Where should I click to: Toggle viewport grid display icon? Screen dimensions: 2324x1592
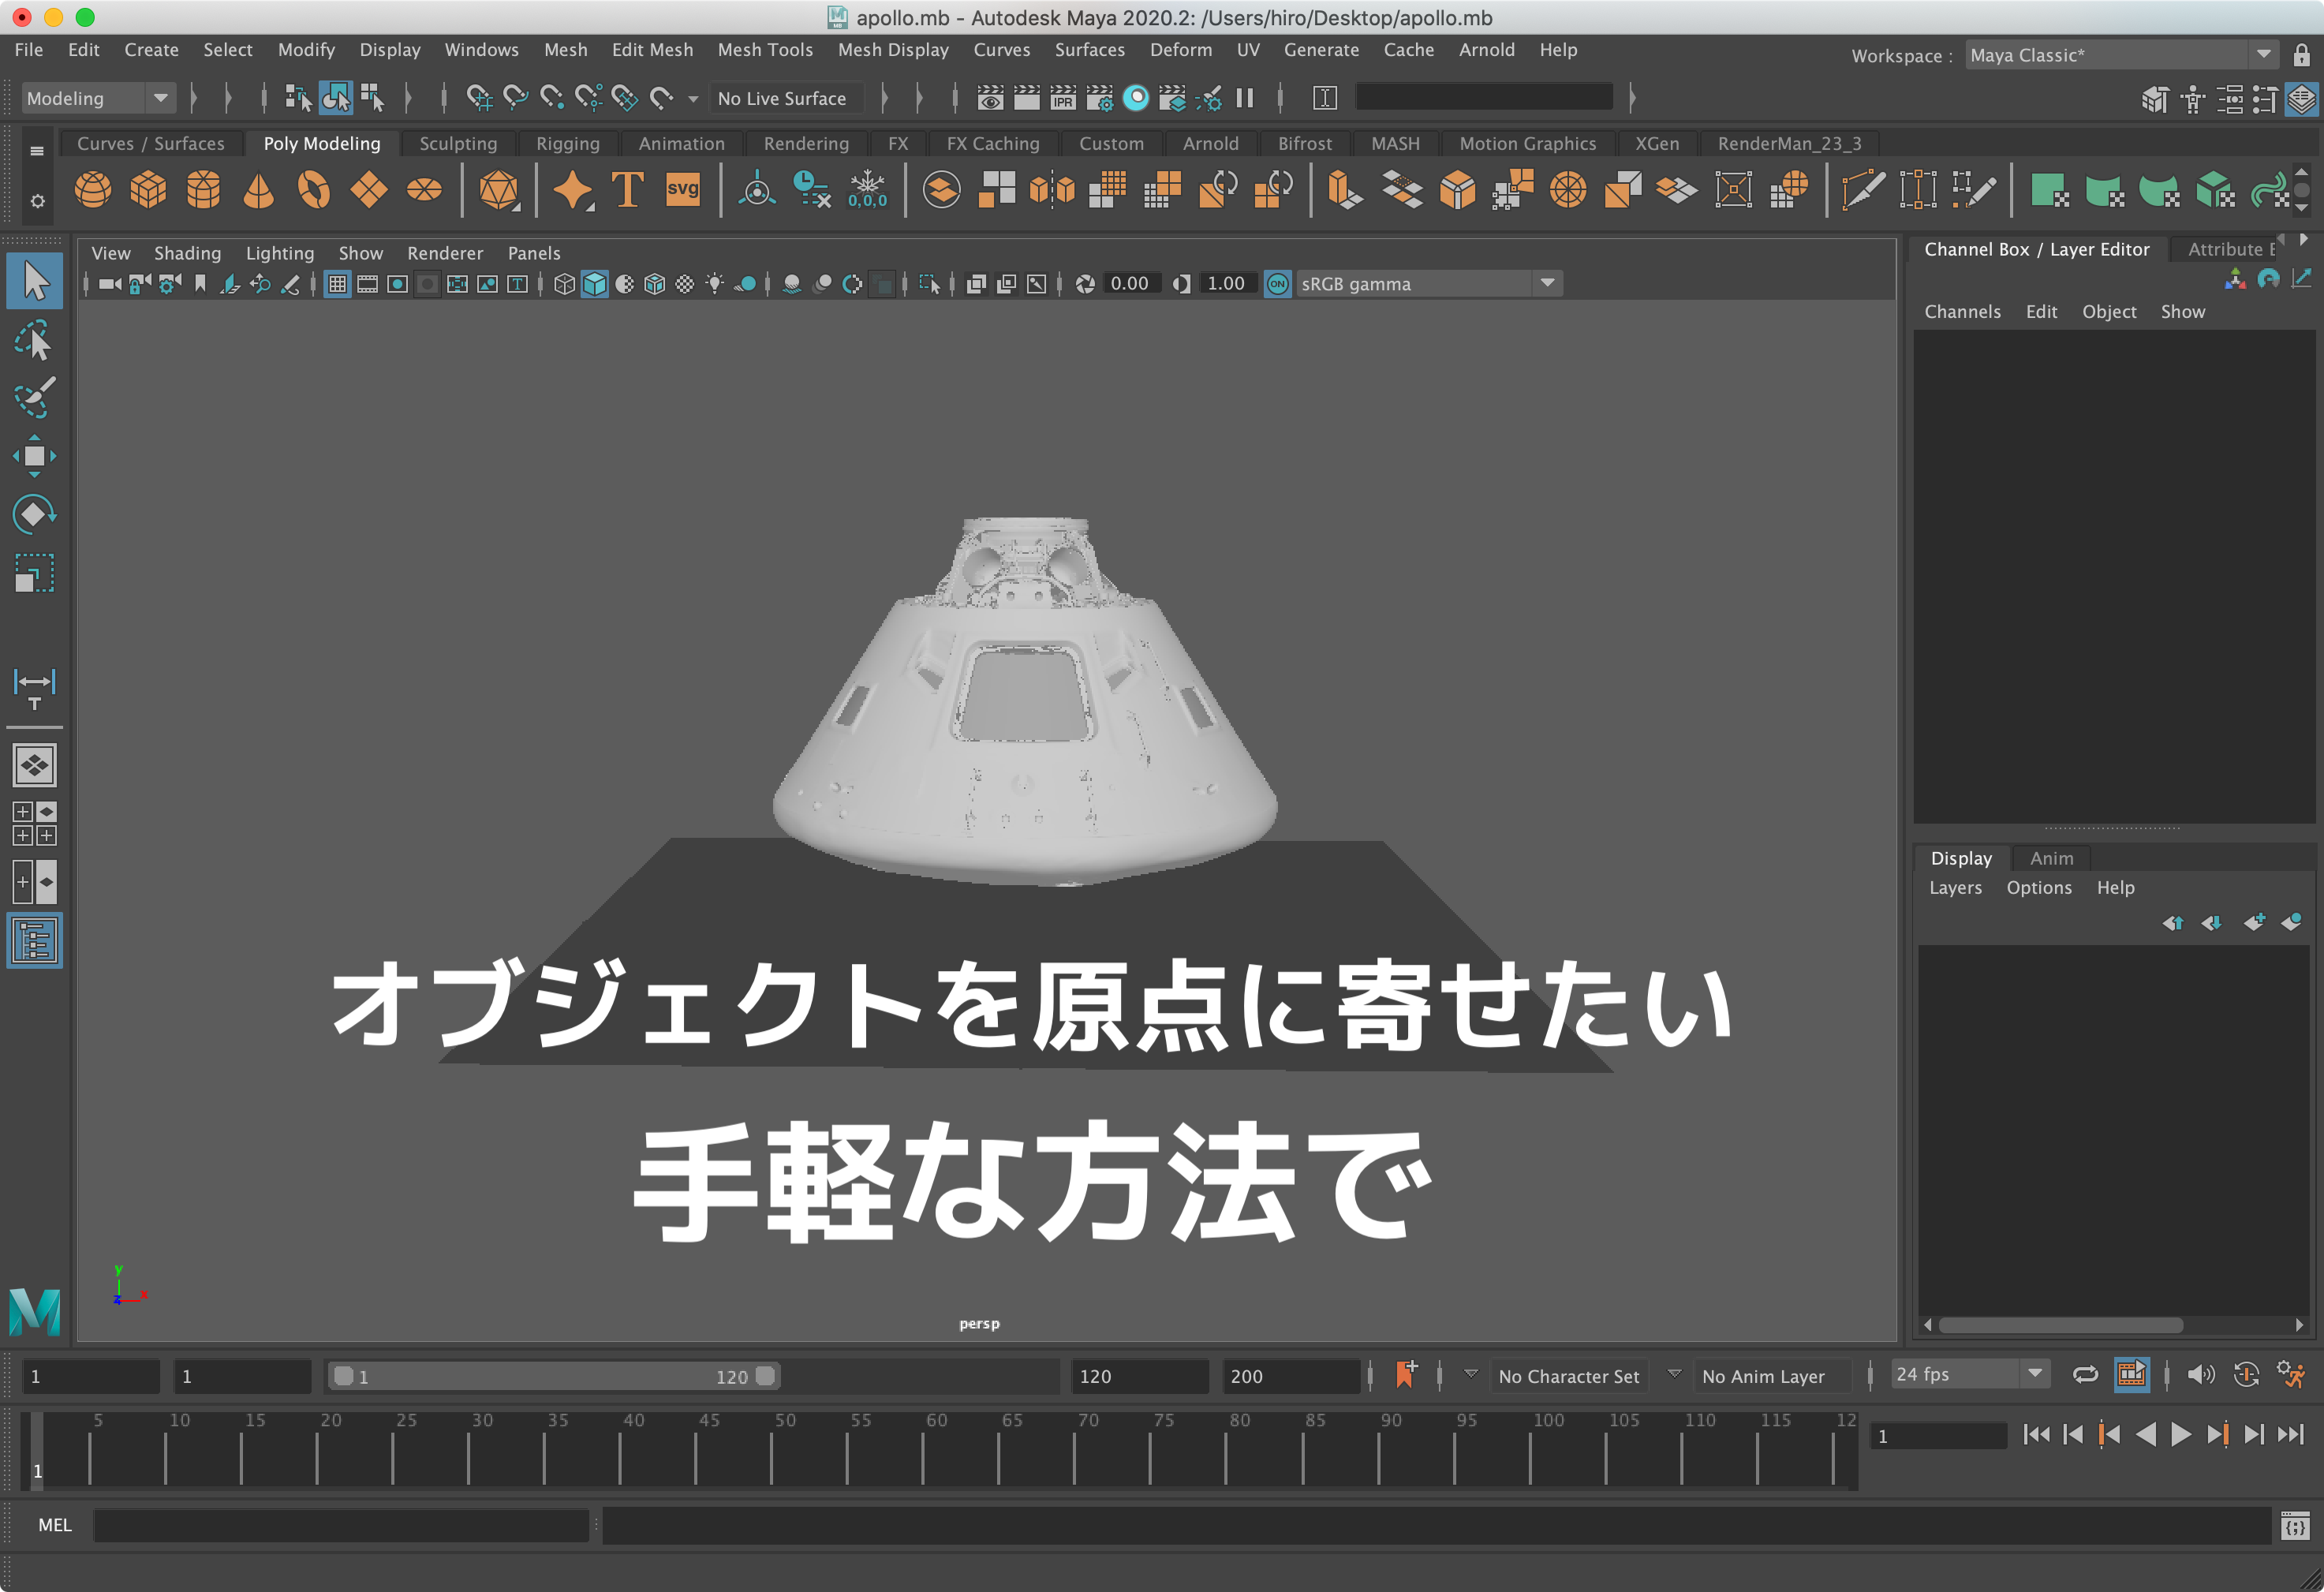click(337, 284)
